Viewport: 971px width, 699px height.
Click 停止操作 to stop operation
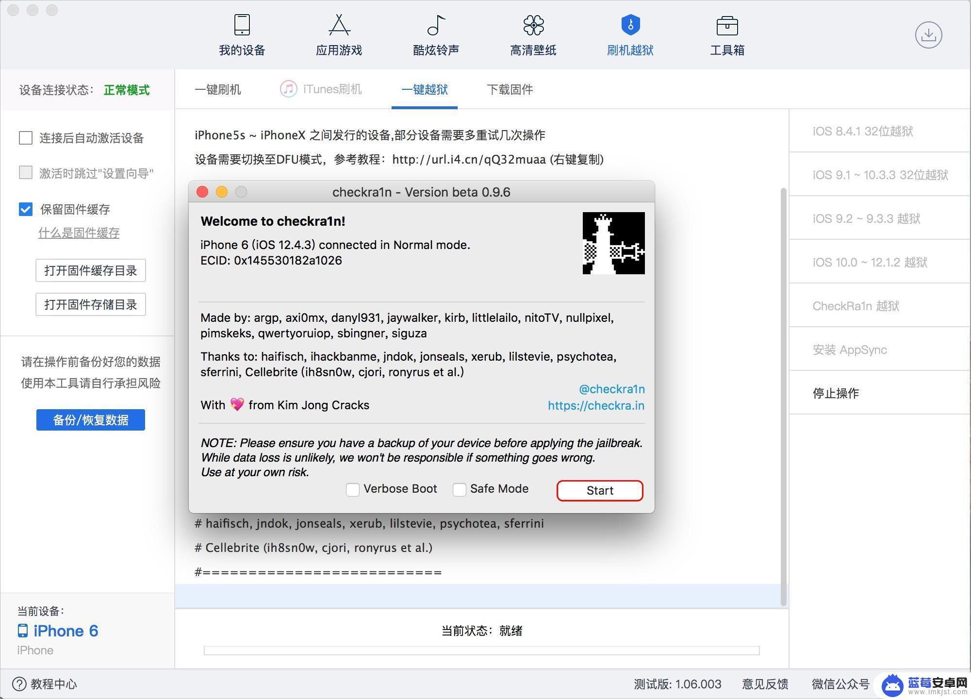point(880,393)
